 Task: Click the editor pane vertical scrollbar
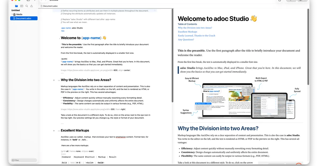click(x=173, y=55)
